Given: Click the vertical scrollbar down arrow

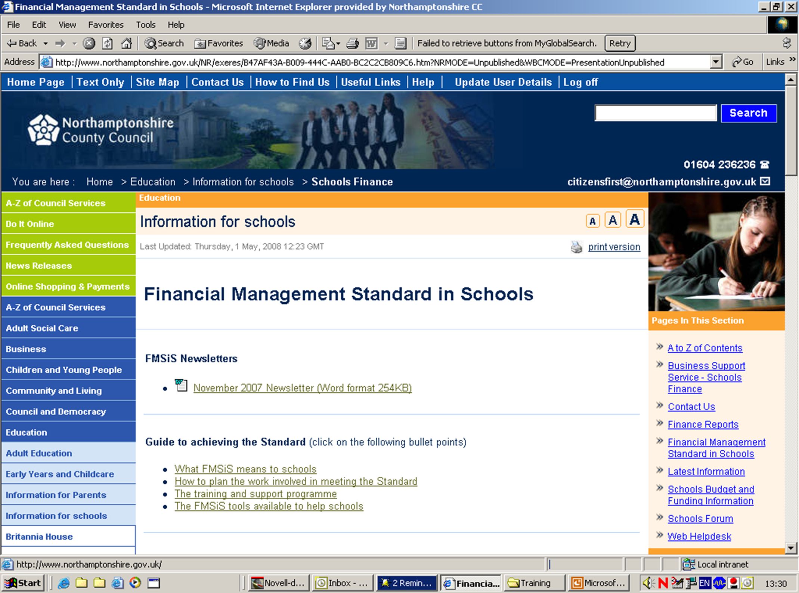Looking at the screenshot, I should 791,548.
